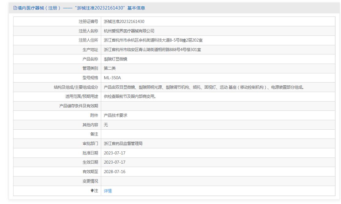Select structure description starting 产品由双目显微镜

click(x=204, y=87)
